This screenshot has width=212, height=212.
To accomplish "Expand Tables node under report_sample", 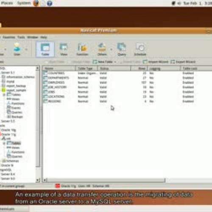I will tap(4, 95).
